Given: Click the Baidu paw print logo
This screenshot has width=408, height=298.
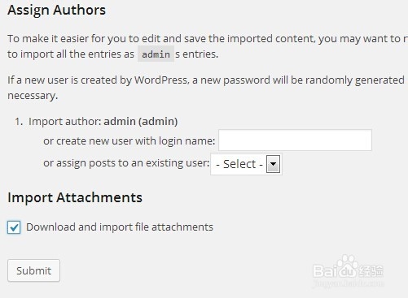Looking at the screenshot, I should (x=347, y=263).
